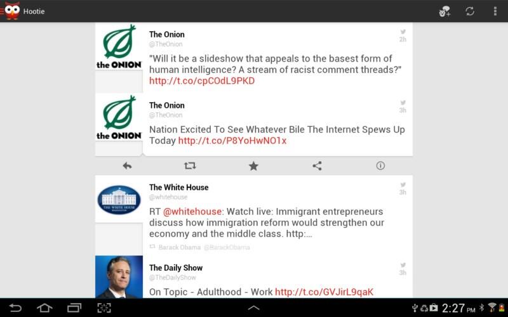Refresh the timeline feed
This screenshot has height=317, width=508.
(470, 11)
